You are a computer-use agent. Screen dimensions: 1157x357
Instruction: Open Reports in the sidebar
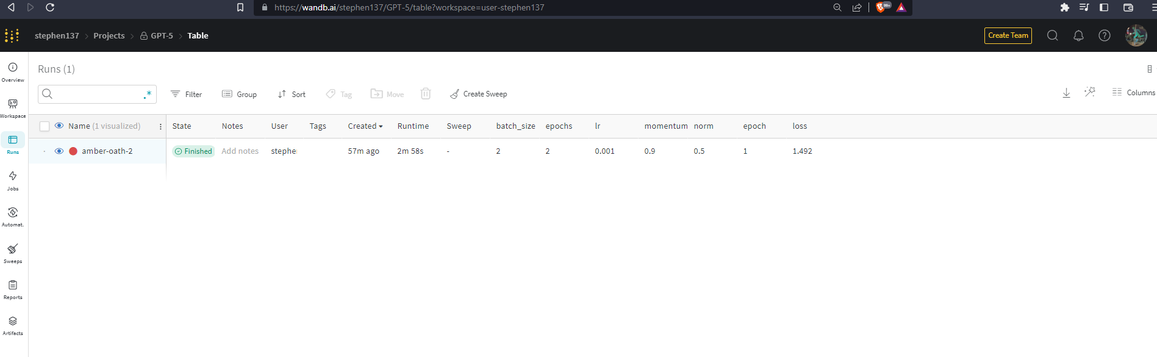click(13, 289)
